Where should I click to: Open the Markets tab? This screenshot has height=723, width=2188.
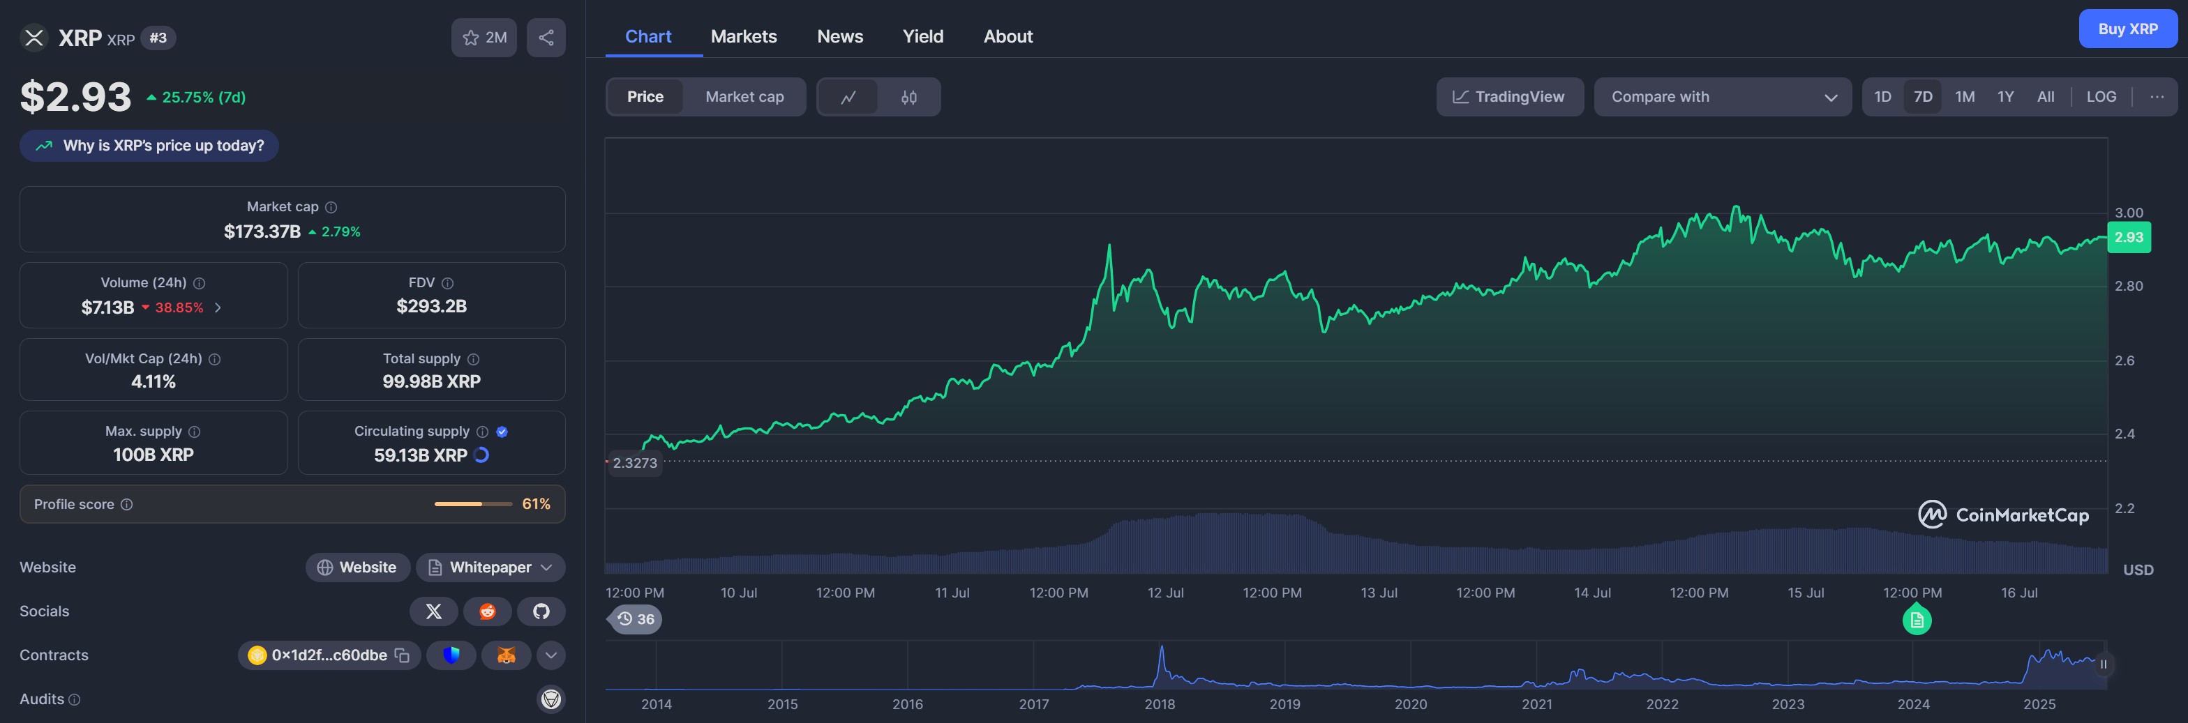point(743,36)
